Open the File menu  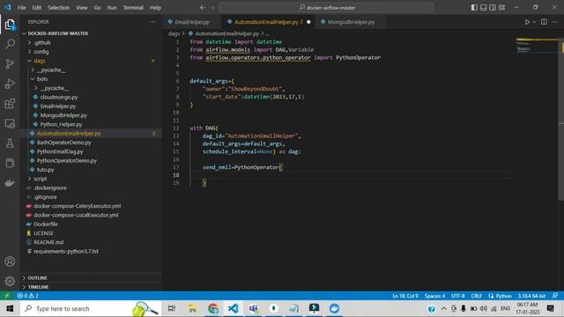21,8
